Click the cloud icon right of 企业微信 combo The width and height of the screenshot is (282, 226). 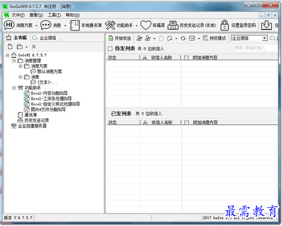273,38
